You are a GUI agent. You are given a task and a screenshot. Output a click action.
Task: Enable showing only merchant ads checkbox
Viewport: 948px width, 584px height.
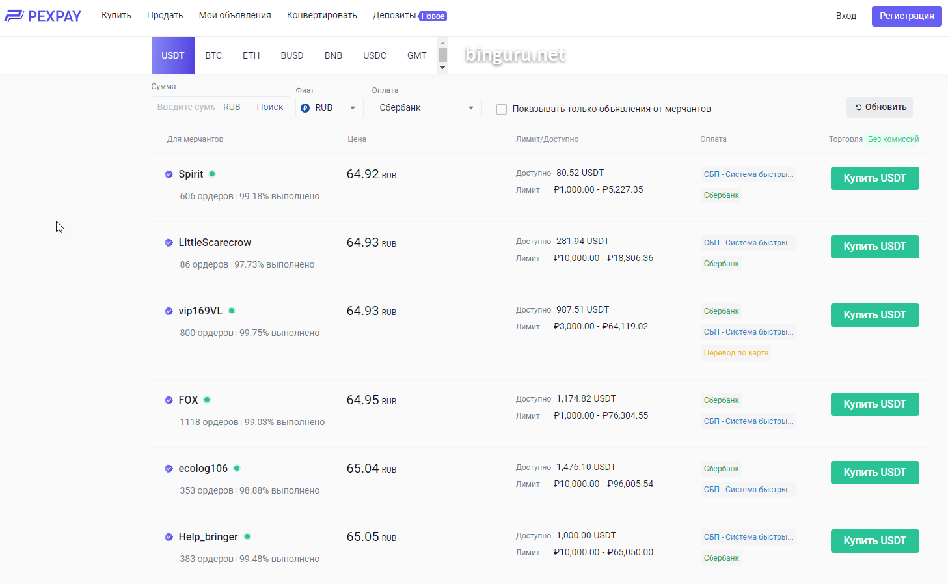pyautogui.click(x=502, y=109)
